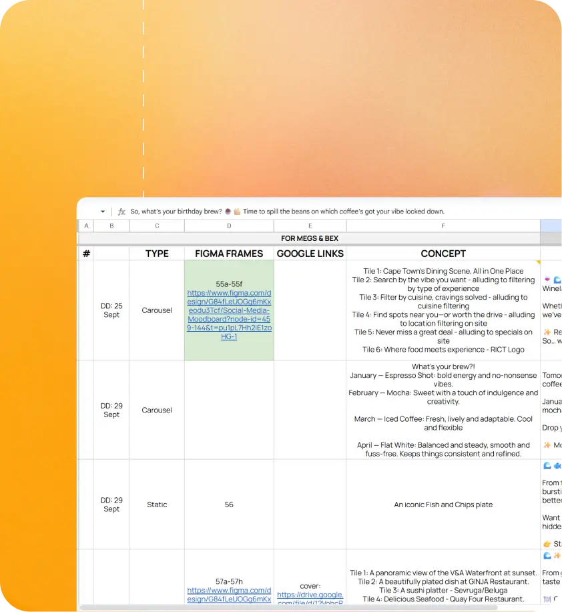Select column E header
562x612 pixels.
310,226
